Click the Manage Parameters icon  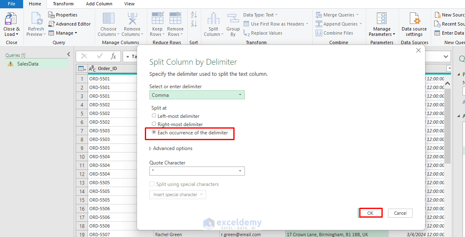click(x=381, y=19)
